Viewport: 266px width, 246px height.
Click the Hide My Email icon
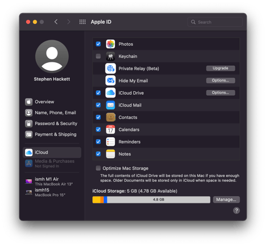tap(110, 80)
